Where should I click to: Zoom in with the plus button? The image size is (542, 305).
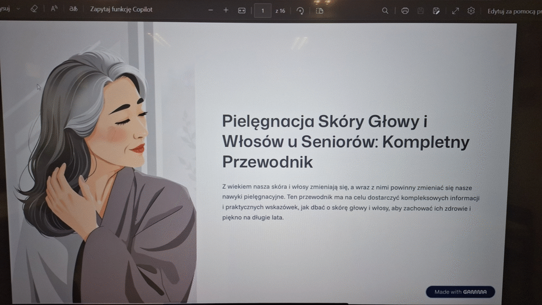coord(226,10)
